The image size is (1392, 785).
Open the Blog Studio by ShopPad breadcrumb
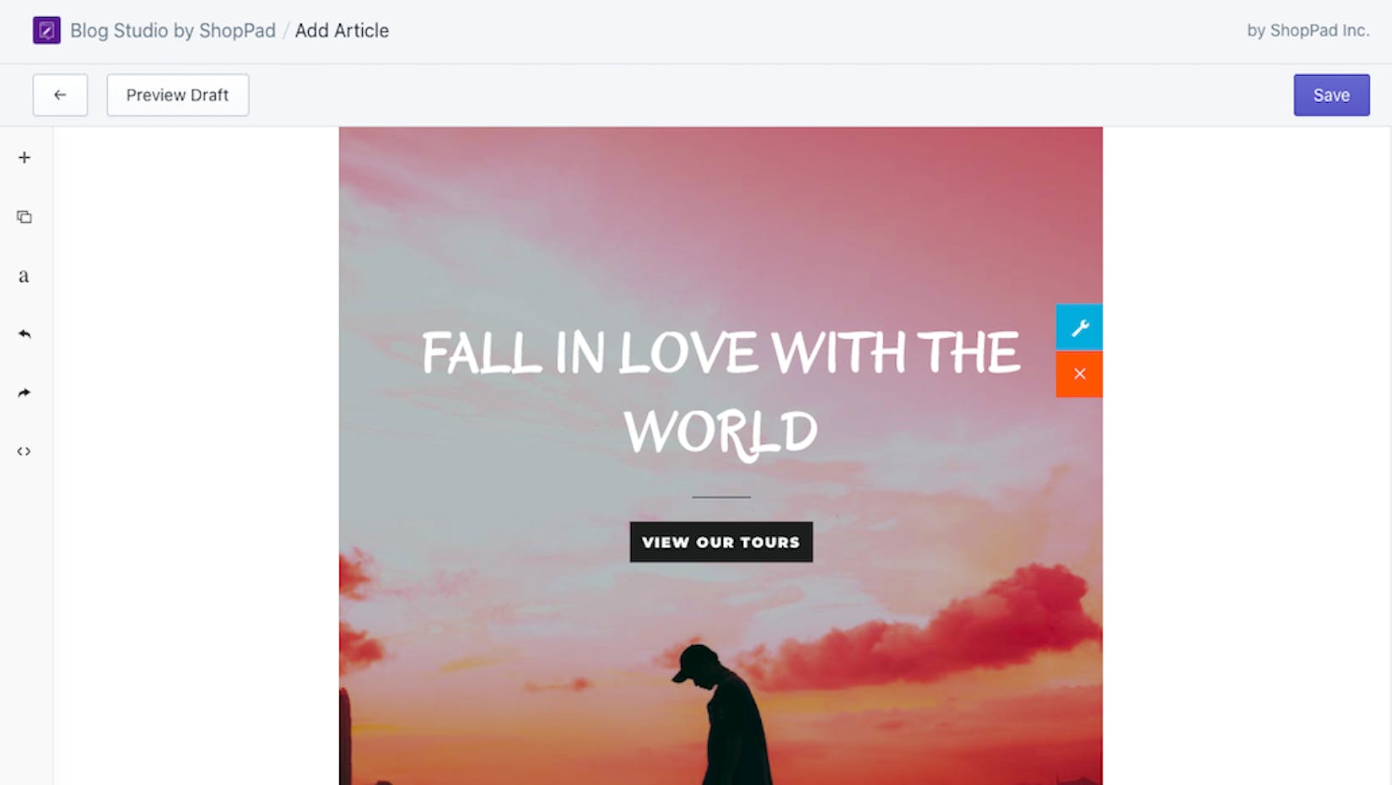(173, 30)
